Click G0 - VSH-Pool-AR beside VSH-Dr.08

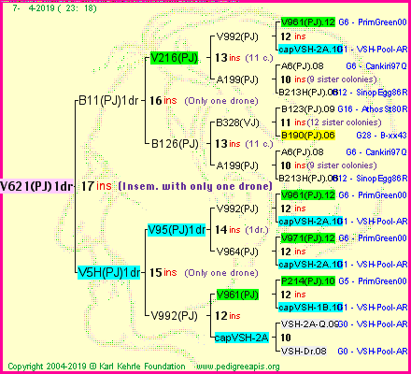pyautogui.click(x=373, y=352)
